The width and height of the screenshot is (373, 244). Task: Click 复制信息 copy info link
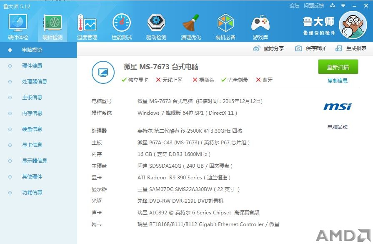(338, 80)
